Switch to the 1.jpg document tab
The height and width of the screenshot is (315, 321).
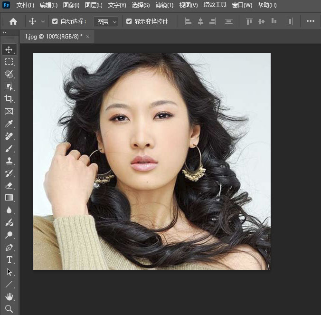point(54,37)
